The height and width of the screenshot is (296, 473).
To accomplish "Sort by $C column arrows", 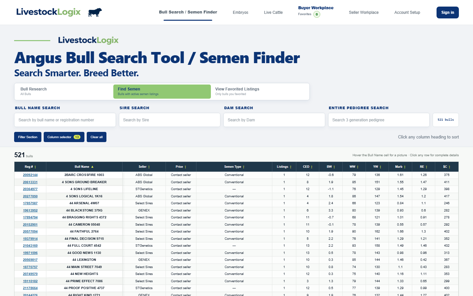I will click(449, 167).
